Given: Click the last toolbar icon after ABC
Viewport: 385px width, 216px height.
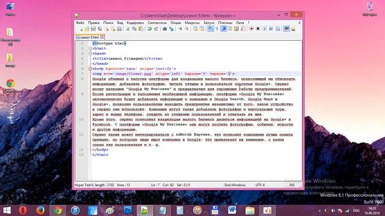Looking at the screenshot, I should click(x=293, y=29).
